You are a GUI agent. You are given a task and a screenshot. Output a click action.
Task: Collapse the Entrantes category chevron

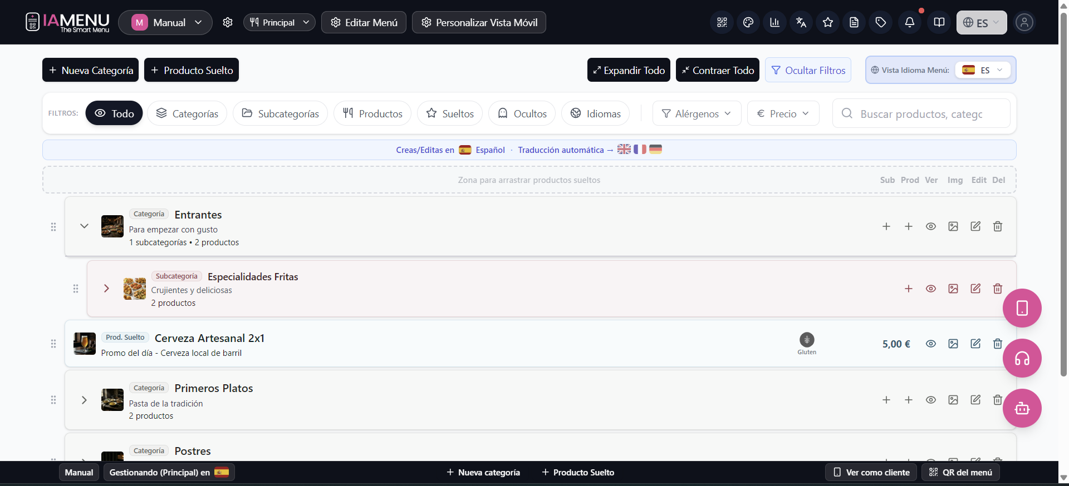pyautogui.click(x=84, y=226)
